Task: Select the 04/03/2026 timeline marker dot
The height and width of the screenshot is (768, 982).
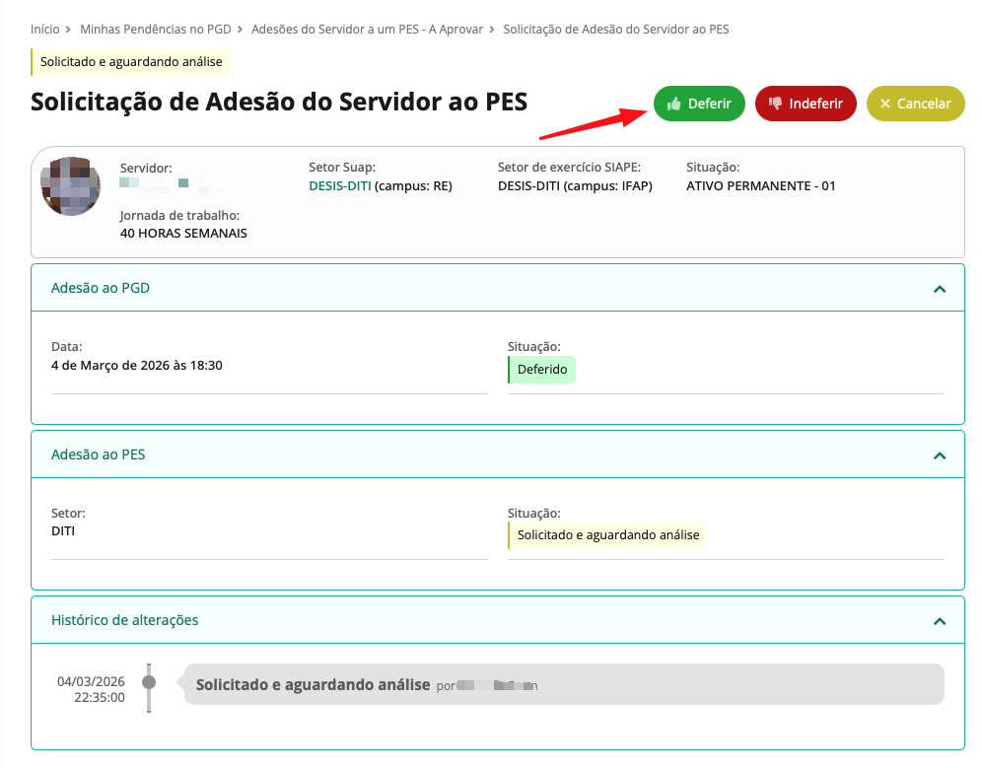Action: [x=149, y=682]
